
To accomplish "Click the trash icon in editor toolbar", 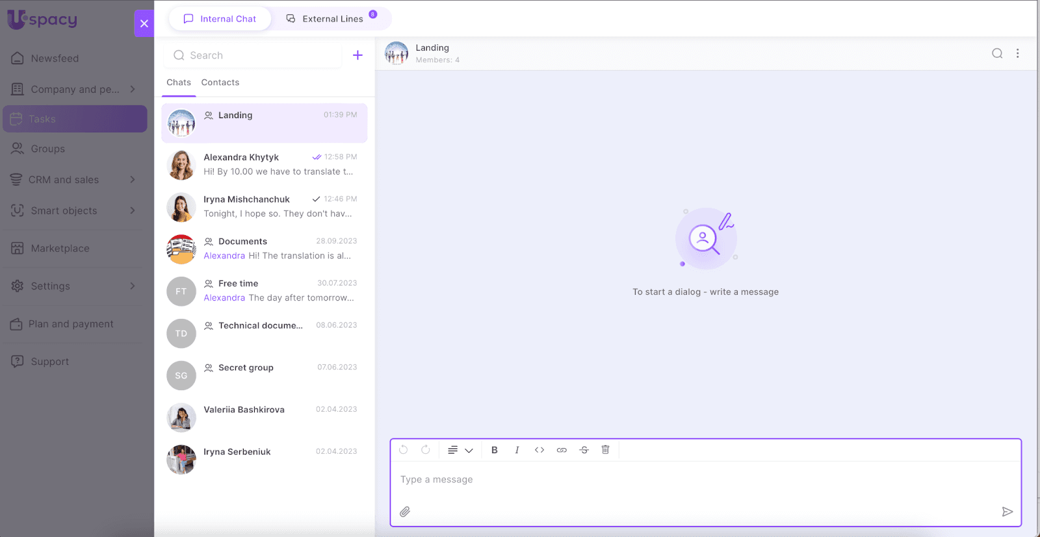I will point(605,450).
